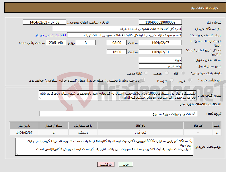Click the delivery city field رباط کریم
Viewport: 226px width, 172px height.
[160, 66]
